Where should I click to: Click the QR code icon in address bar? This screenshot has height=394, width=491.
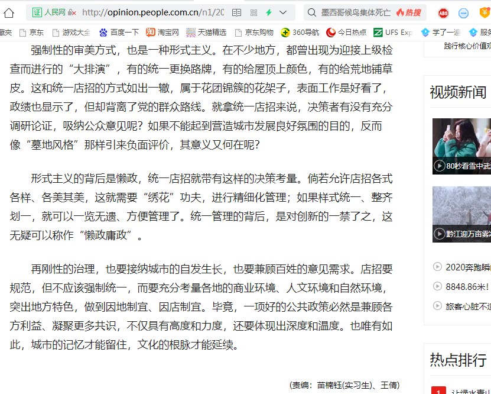click(x=253, y=12)
